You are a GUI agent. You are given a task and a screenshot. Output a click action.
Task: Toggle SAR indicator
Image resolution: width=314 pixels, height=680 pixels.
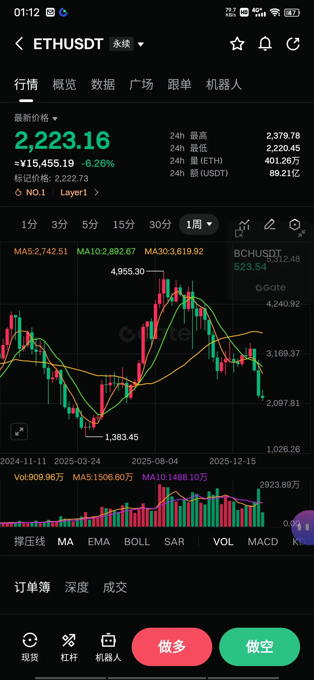174,542
